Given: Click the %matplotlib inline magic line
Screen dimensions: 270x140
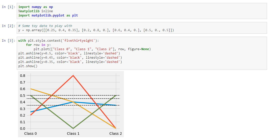Looking at the screenshot, I should point(35,11).
